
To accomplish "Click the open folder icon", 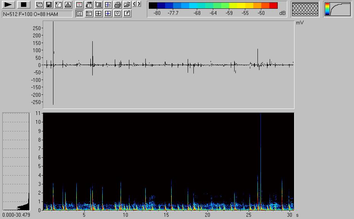I will pos(127,5).
